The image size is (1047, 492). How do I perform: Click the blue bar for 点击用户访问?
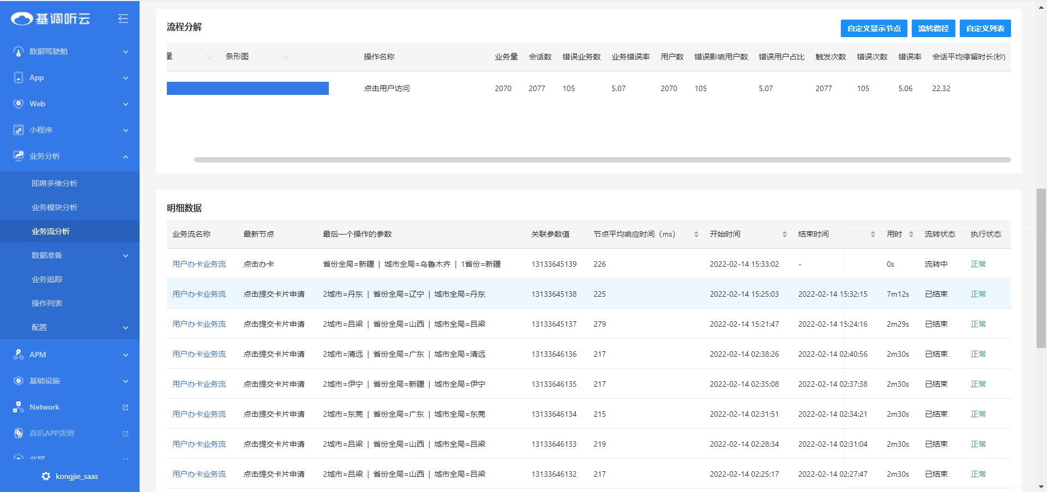[248, 88]
